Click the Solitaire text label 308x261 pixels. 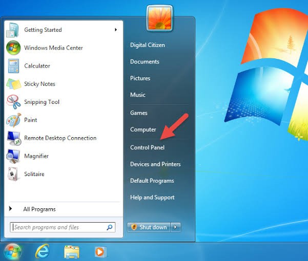(x=34, y=174)
